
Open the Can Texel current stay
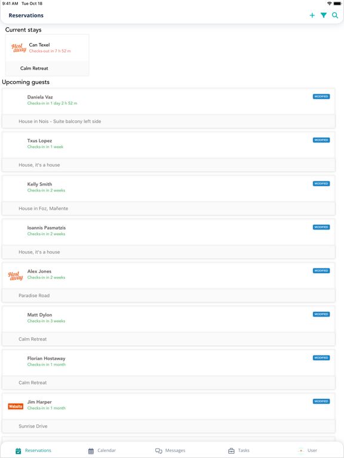(47, 55)
